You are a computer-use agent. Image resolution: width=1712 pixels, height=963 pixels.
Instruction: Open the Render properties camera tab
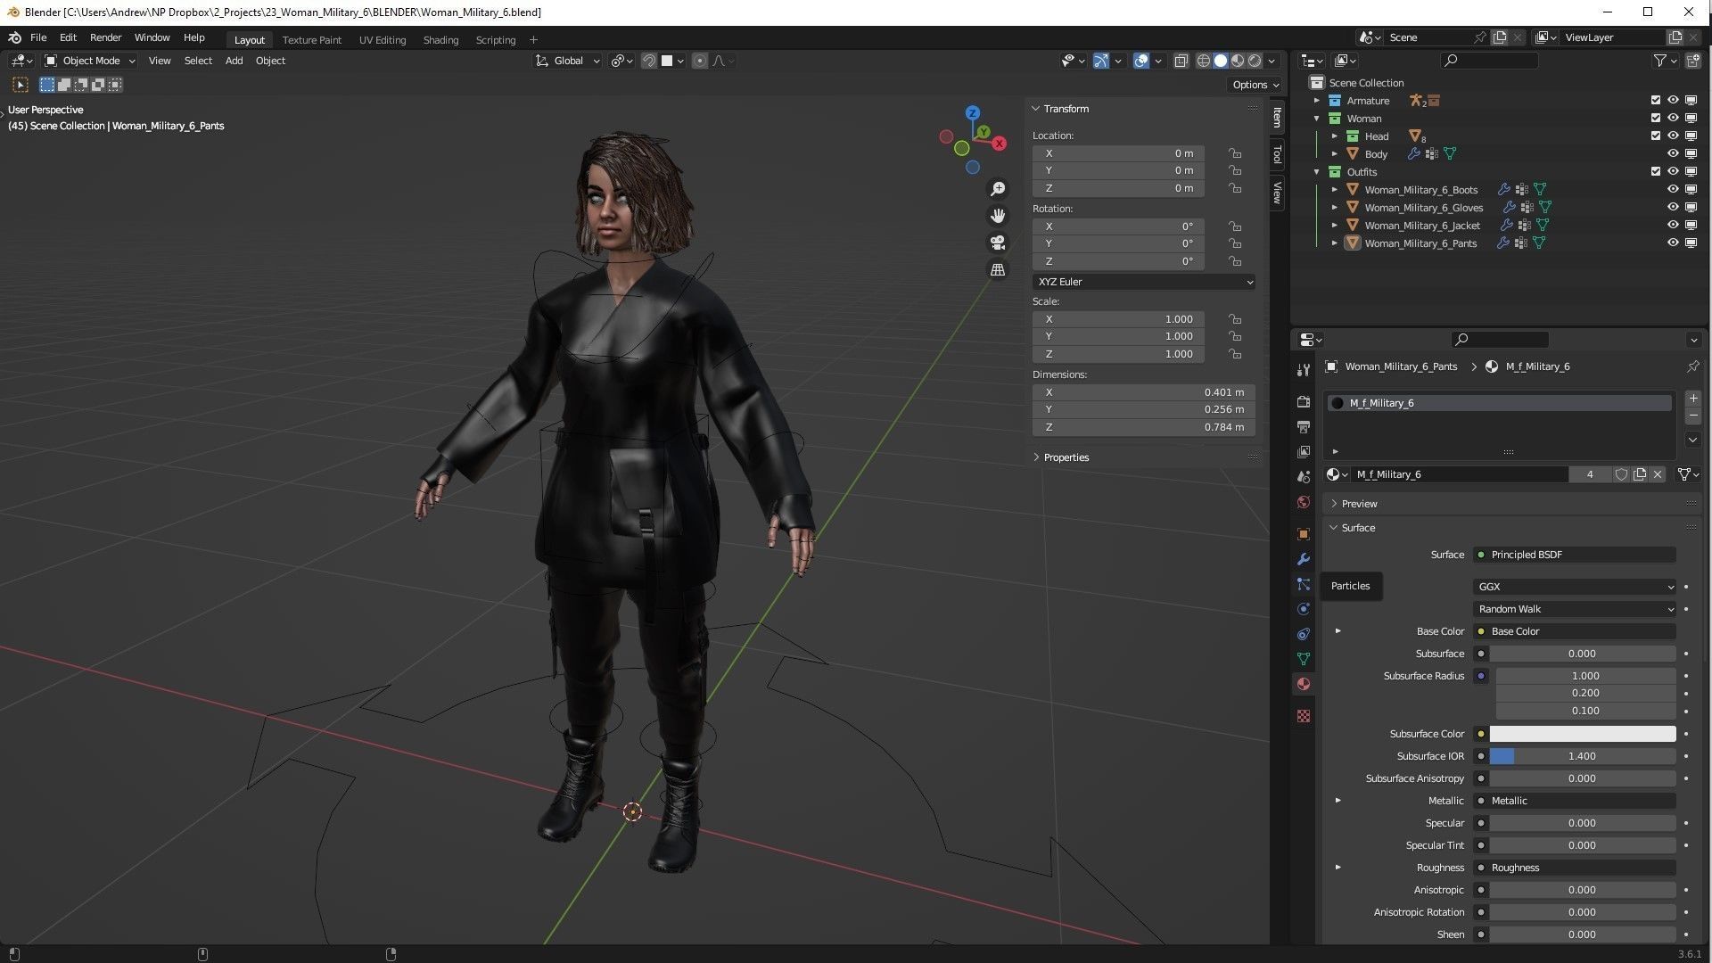[1304, 402]
